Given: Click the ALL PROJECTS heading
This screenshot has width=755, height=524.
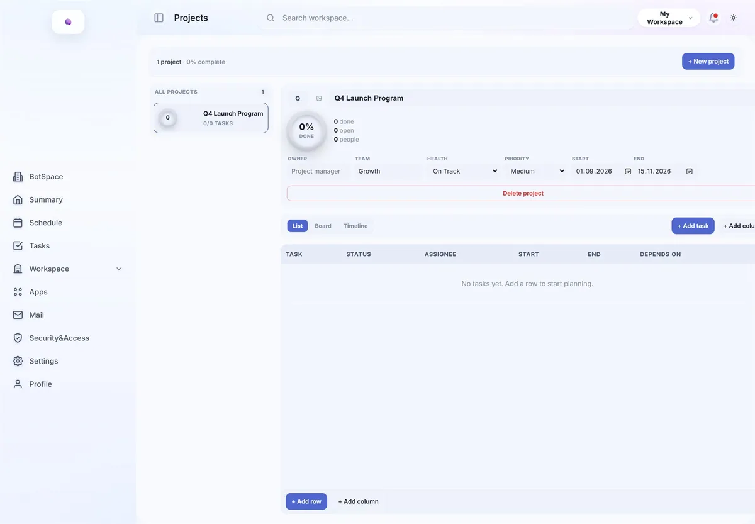Looking at the screenshot, I should [x=176, y=92].
